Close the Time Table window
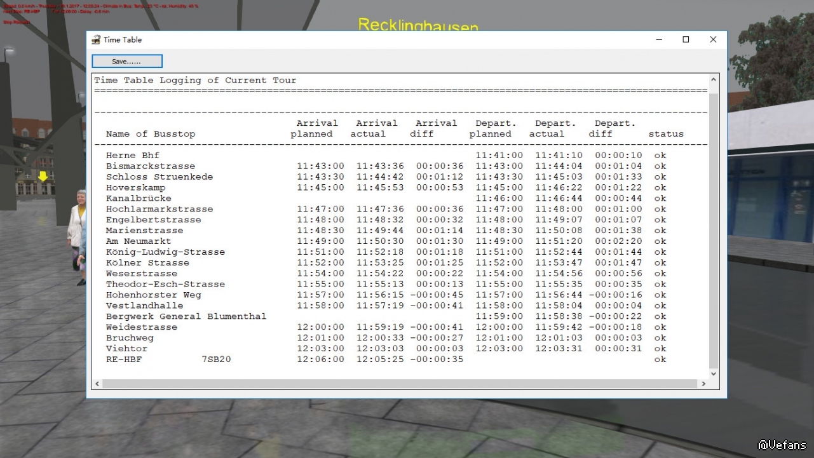 (x=713, y=39)
